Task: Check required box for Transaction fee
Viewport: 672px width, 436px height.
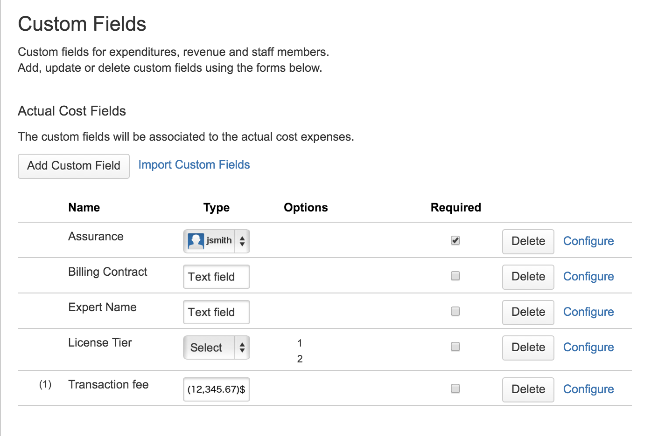Action: (x=455, y=388)
